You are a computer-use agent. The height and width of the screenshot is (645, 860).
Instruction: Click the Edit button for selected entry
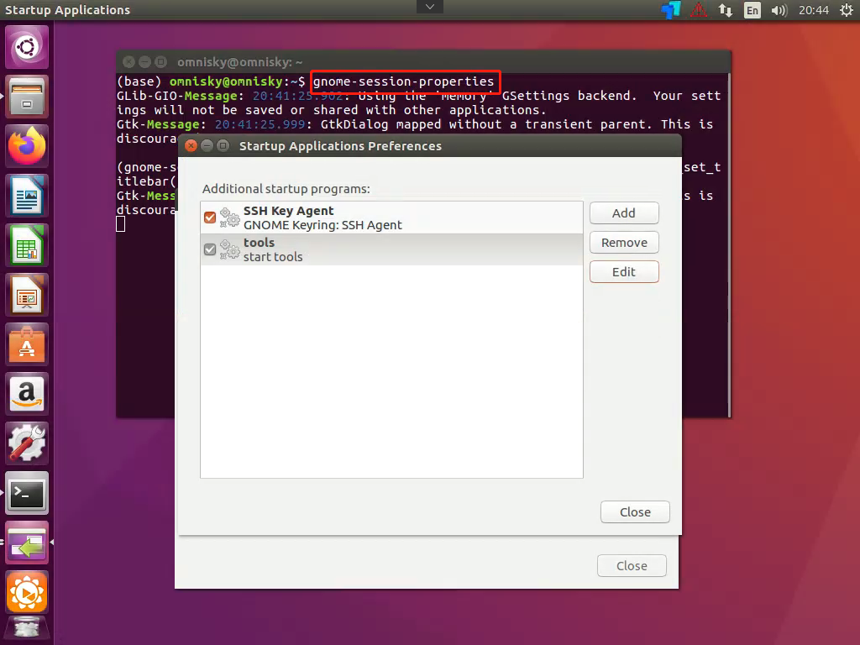[624, 271]
